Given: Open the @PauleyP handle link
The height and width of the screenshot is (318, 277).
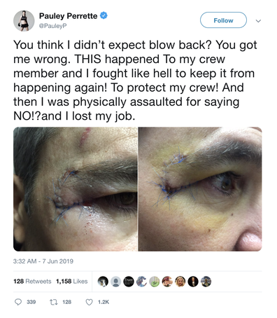Looking at the screenshot, I should tap(52, 26).
